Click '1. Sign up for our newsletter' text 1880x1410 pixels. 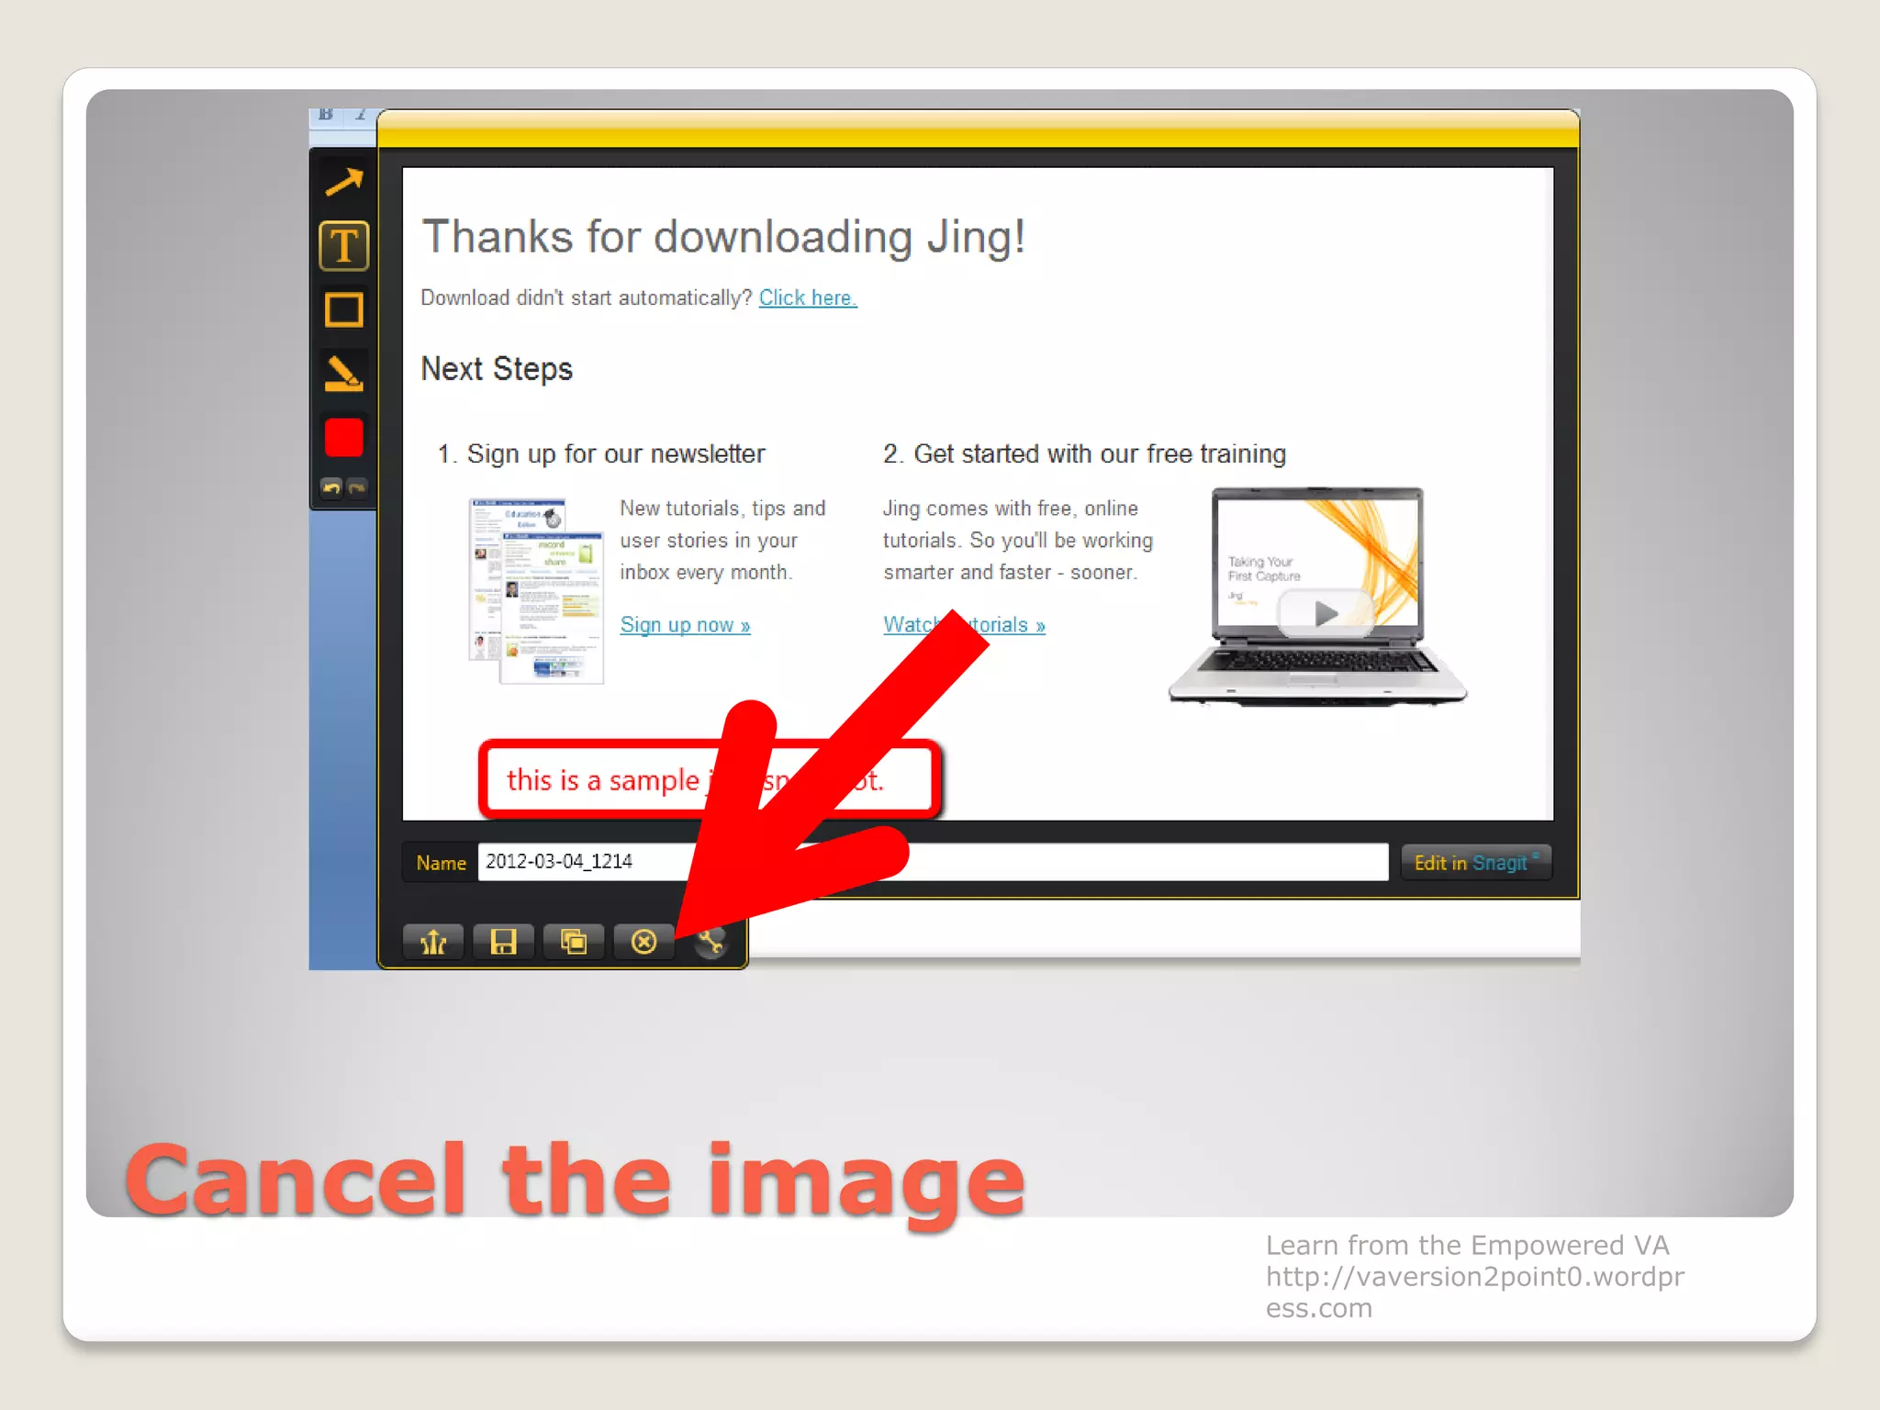pyautogui.click(x=601, y=453)
